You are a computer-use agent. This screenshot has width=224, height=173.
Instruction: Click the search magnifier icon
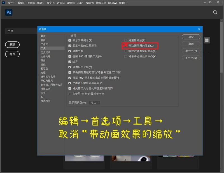pyautogui.click(x=215, y=12)
